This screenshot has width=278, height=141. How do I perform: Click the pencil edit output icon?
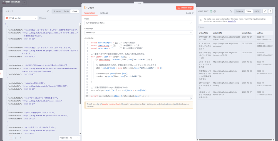(265, 11)
